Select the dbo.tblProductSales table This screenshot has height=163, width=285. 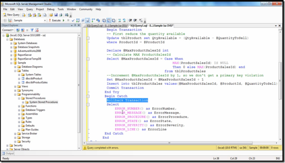tap(36, 82)
